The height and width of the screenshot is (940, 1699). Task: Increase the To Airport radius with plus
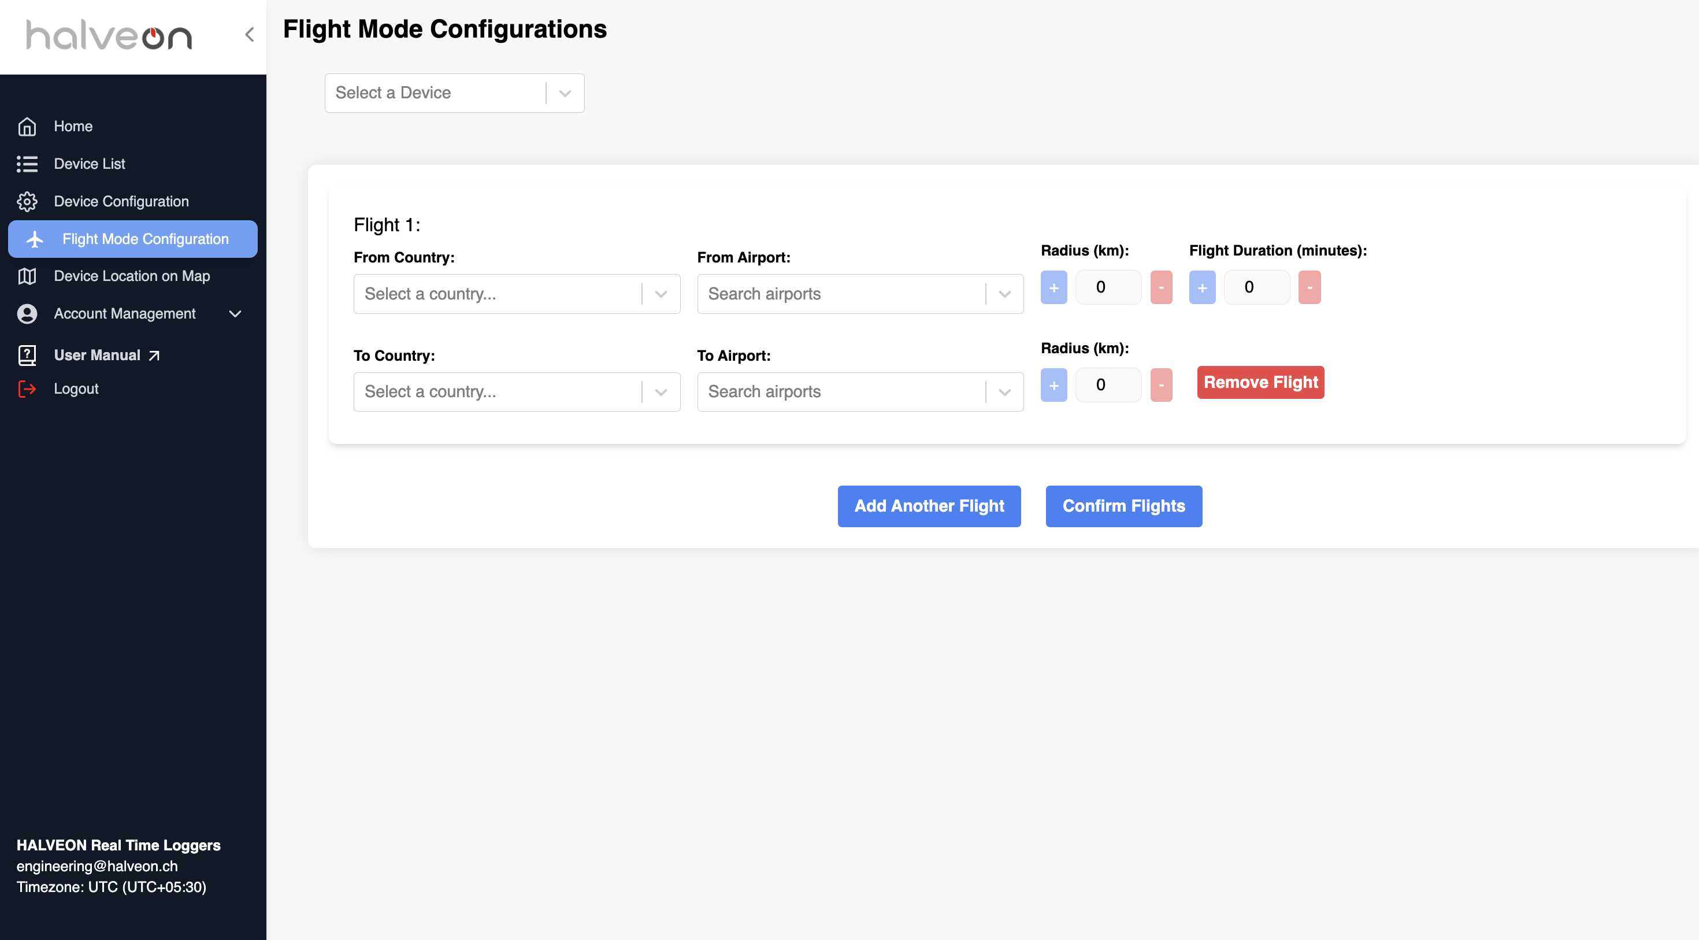[x=1053, y=384]
